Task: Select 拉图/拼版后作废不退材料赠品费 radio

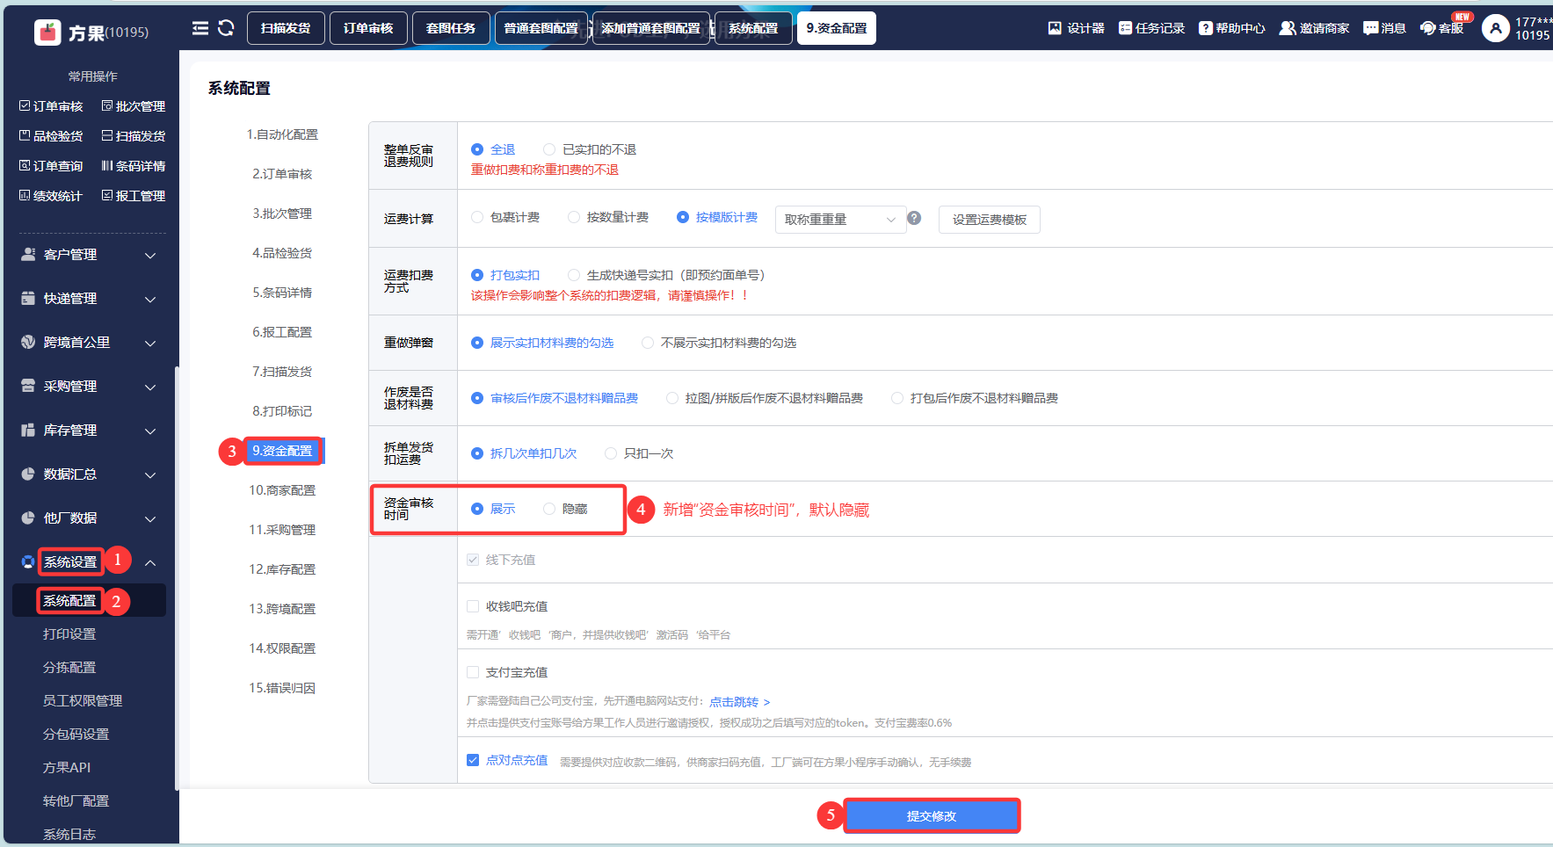Action: pos(672,398)
